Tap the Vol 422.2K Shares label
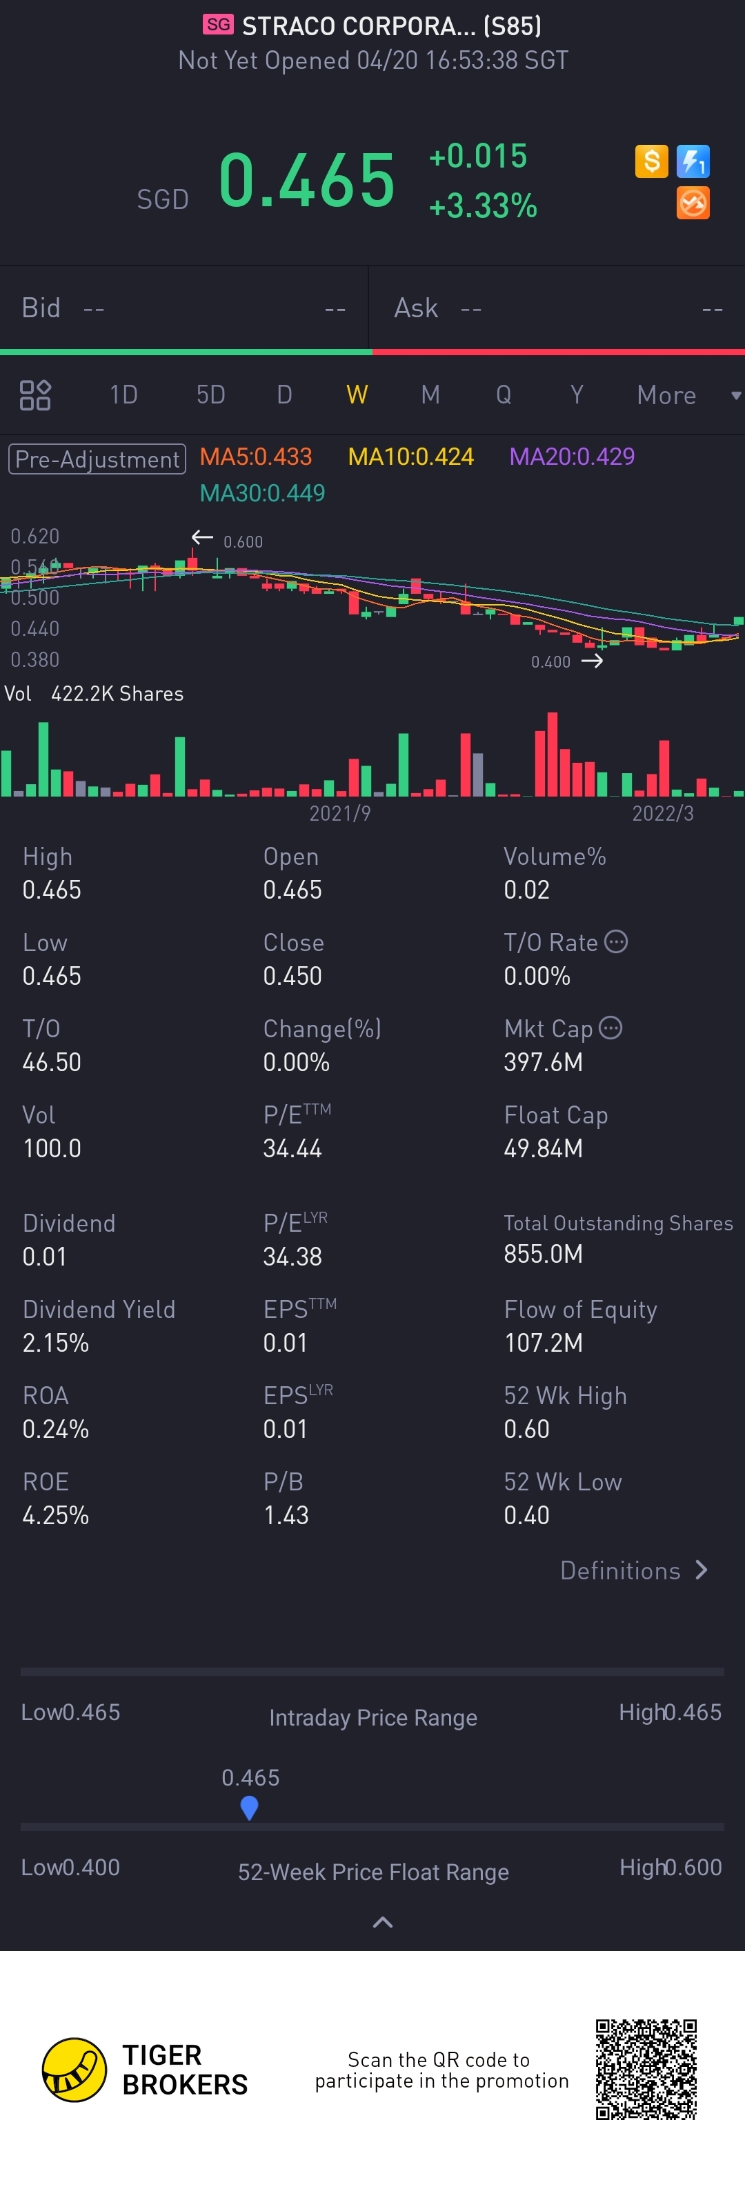Viewport: 745px width, 2189px height. point(95,693)
